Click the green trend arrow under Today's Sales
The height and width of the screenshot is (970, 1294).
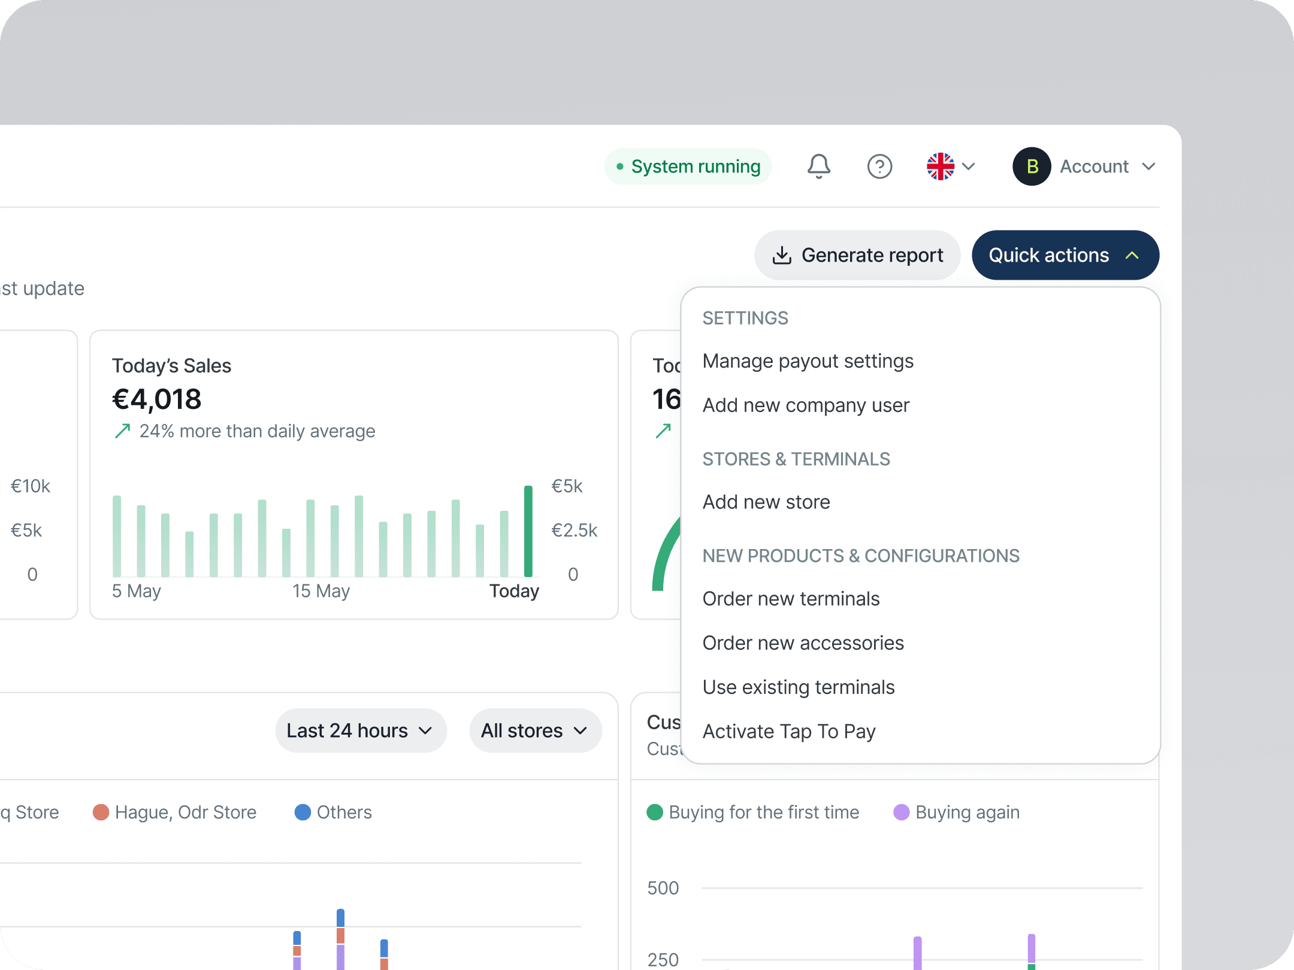122,431
